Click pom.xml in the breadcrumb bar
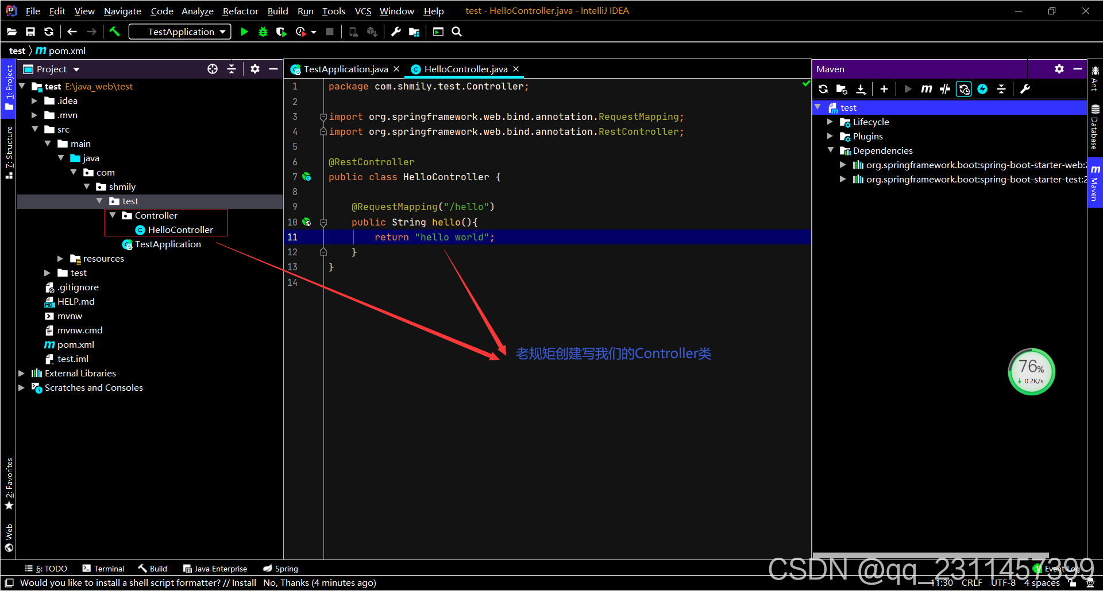 coord(61,51)
